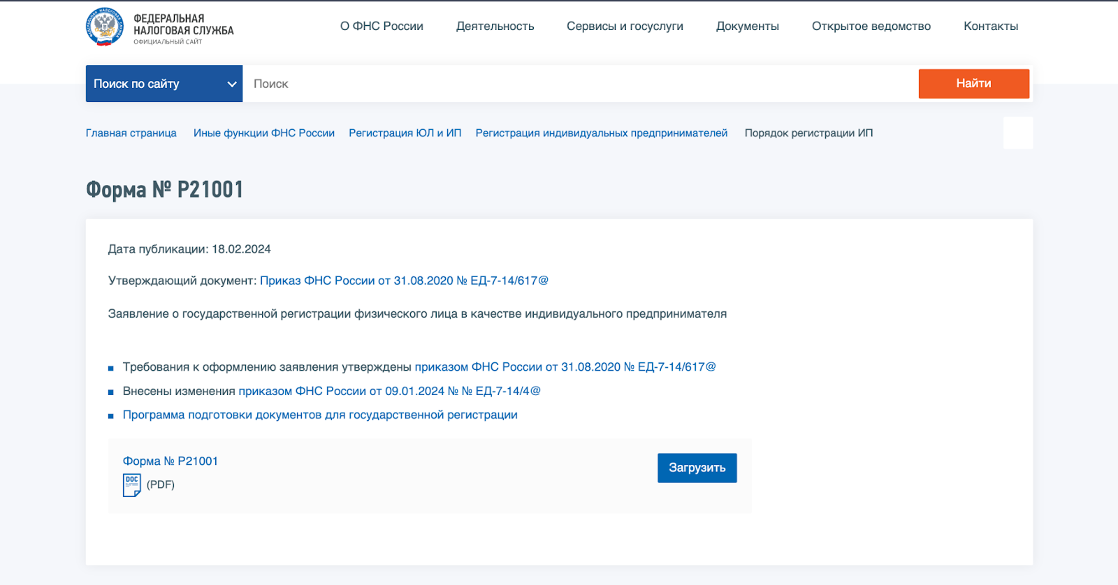Click 'Дата публикации: 18.02.2024' text
Image resolution: width=1118 pixels, height=585 pixels.
(189, 249)
